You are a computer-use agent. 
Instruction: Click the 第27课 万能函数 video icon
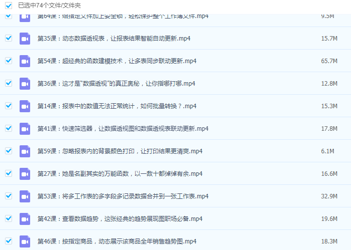coord(25,174)
